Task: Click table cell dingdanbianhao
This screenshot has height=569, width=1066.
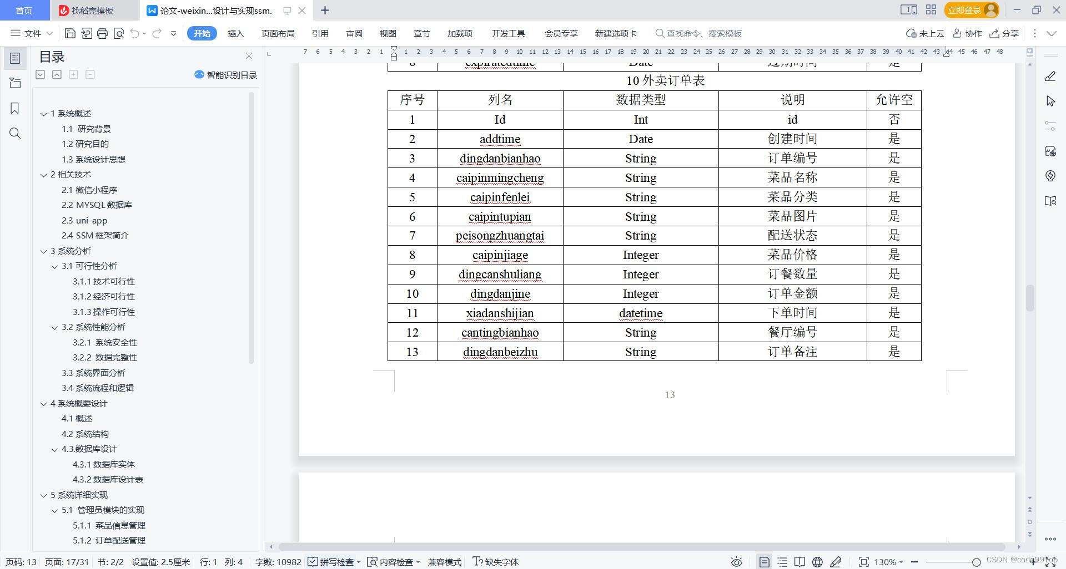Action: [500, 159]
